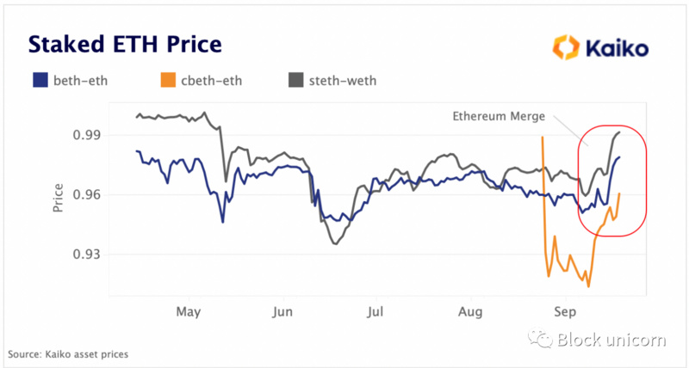Click the 0.99 y-axis label

point(87,135)
